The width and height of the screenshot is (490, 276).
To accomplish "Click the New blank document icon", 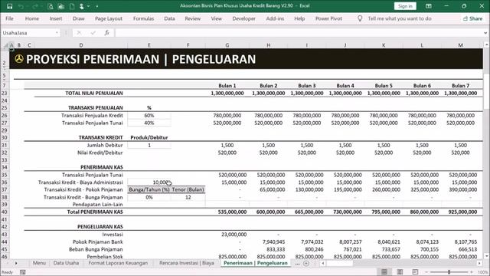I will pyautogui.click(x=72, y=6).
